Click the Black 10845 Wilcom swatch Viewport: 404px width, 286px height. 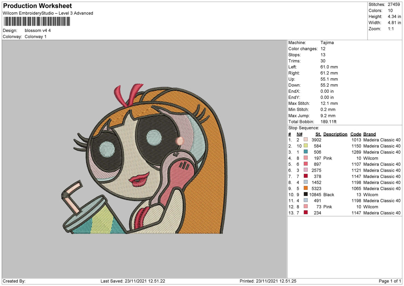306,195
